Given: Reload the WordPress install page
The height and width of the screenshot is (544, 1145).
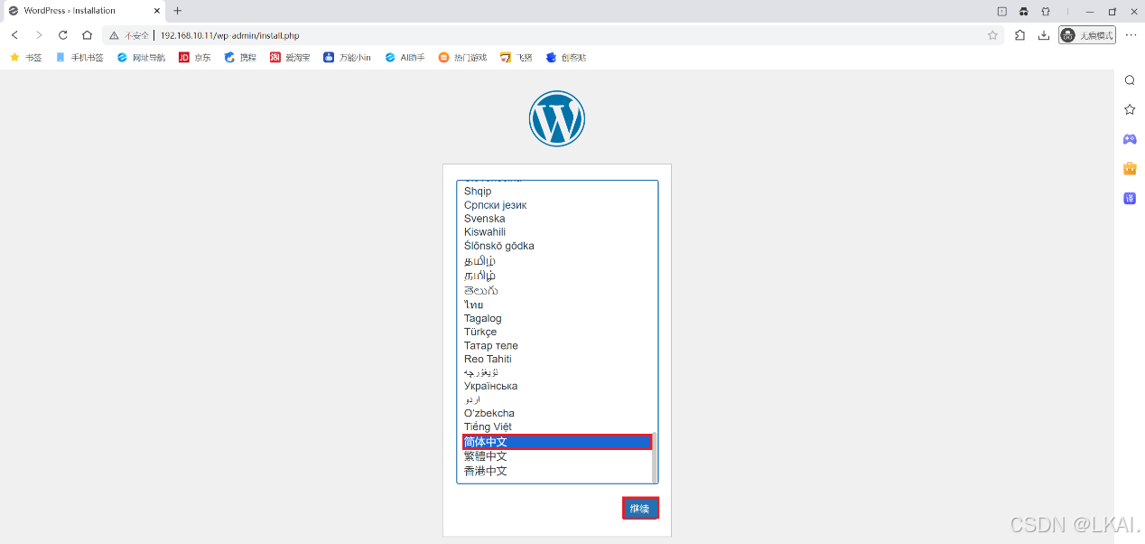Looking at the screenshot, I should pos(63,35).
